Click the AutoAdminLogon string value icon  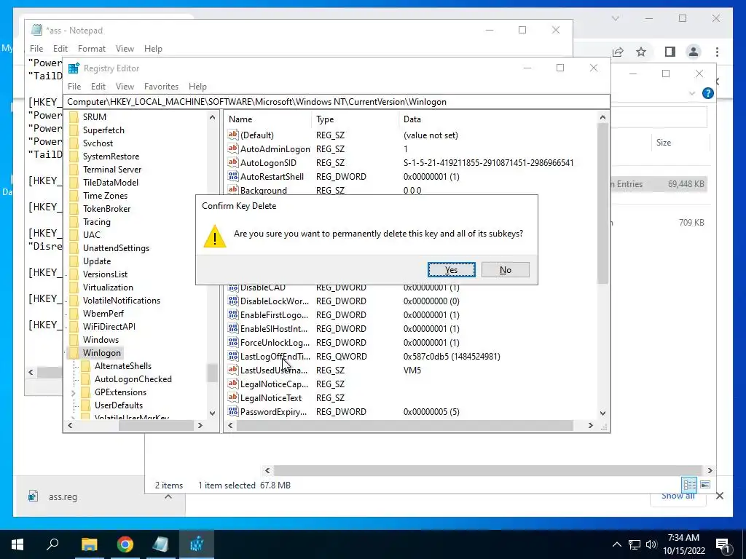232,148
